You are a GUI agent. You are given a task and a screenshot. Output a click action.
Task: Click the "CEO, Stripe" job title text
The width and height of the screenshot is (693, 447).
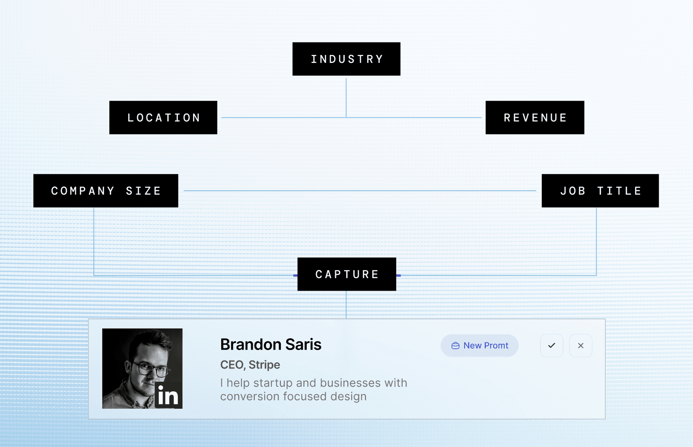(x=250, y=365)
